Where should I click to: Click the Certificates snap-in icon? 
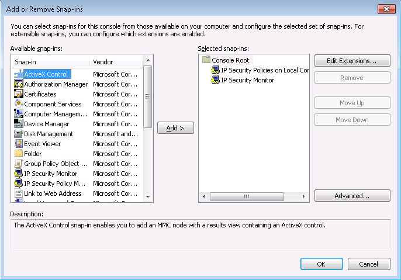(18, 94)
